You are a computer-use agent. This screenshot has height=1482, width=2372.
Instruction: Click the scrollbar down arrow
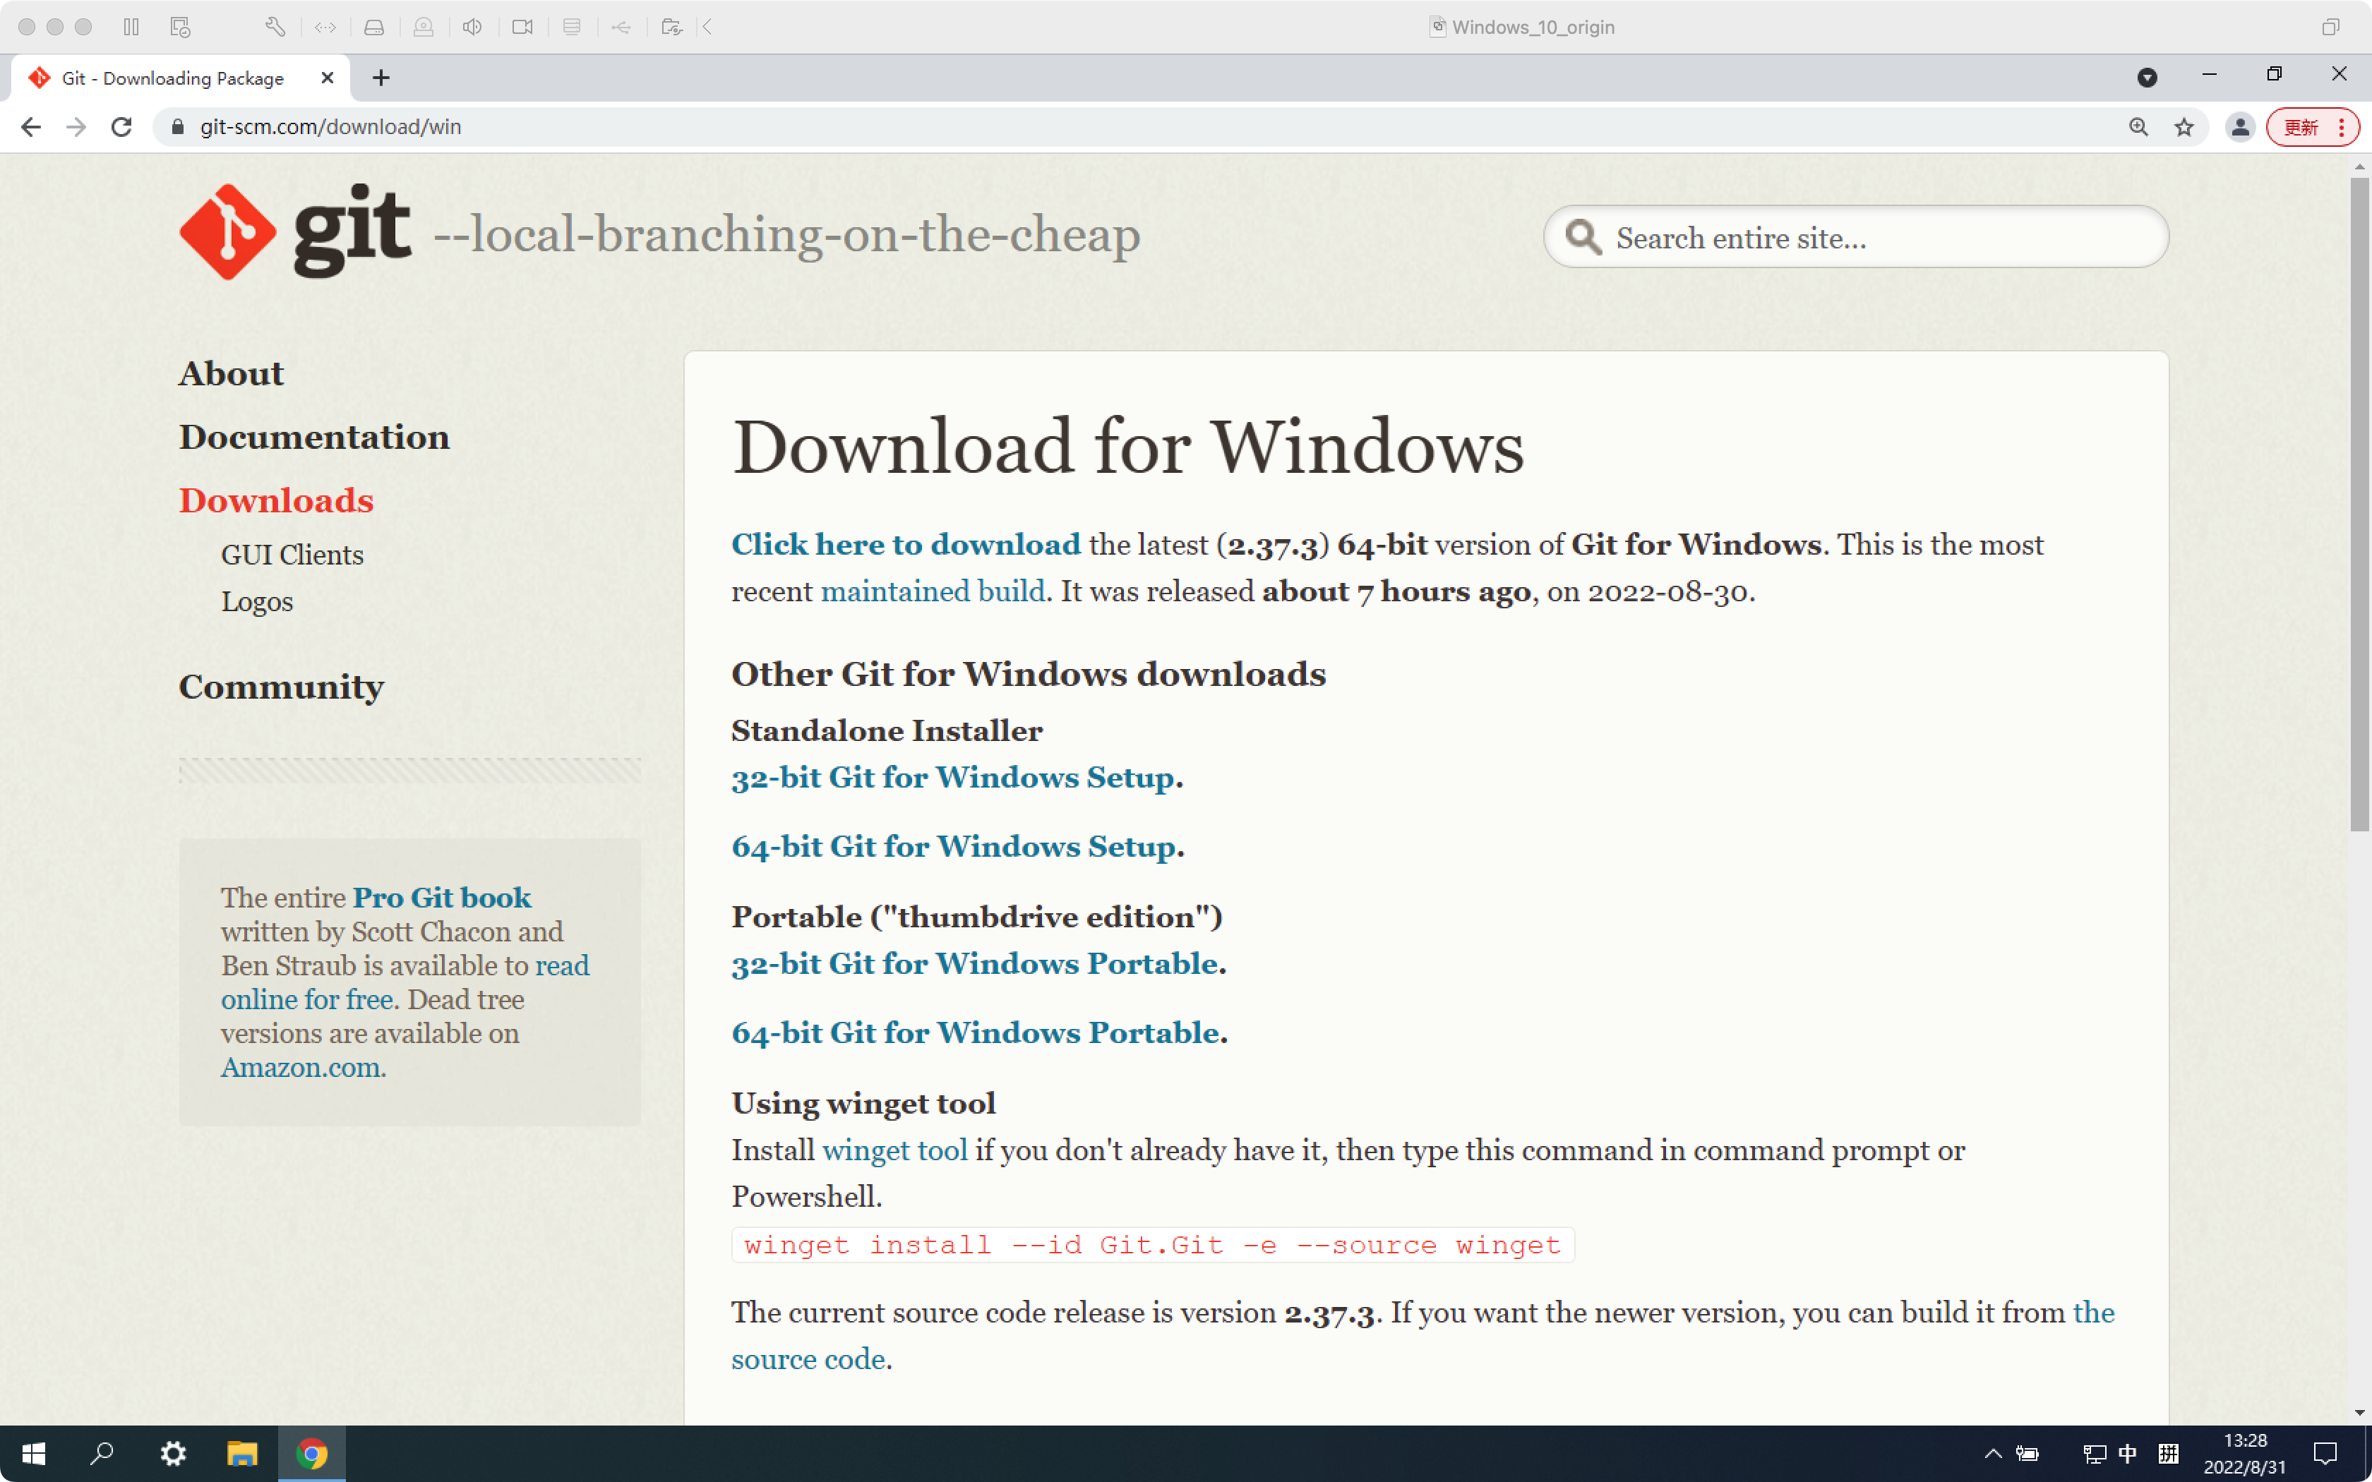pos(2359,1412)
